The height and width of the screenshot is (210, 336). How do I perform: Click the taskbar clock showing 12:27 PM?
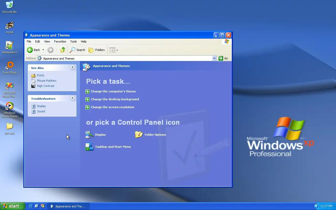(326, 206)
